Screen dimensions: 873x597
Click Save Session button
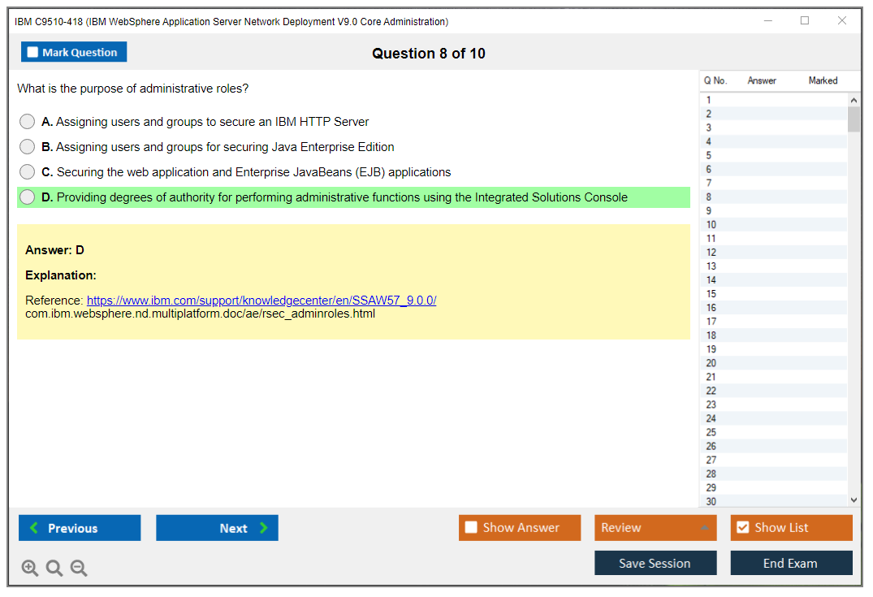[655, 563]
